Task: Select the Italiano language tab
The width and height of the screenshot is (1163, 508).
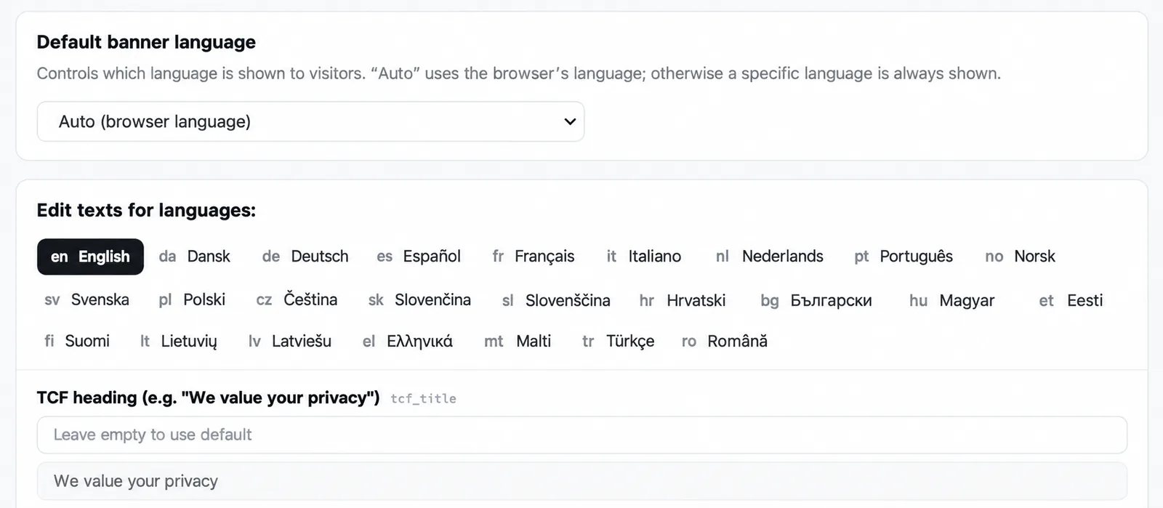Action: [x=644, y=257]
